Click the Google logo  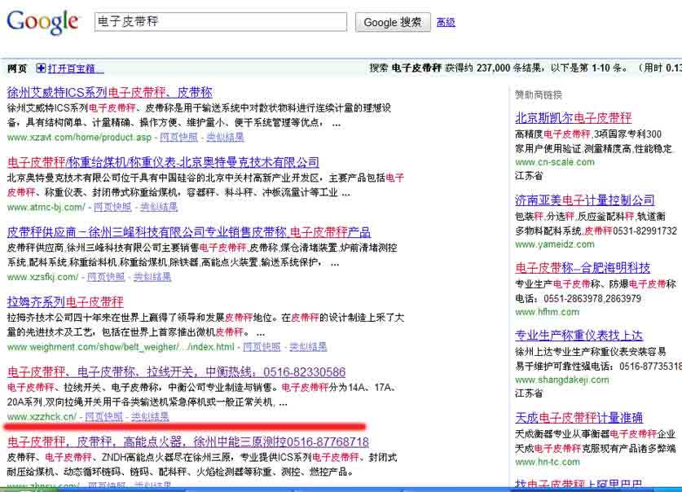42,22
